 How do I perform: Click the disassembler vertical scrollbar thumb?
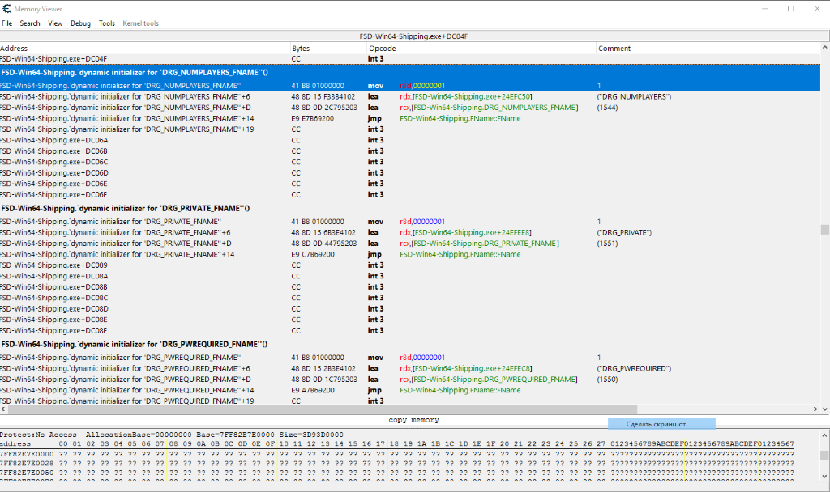click(x=824, y=229)
